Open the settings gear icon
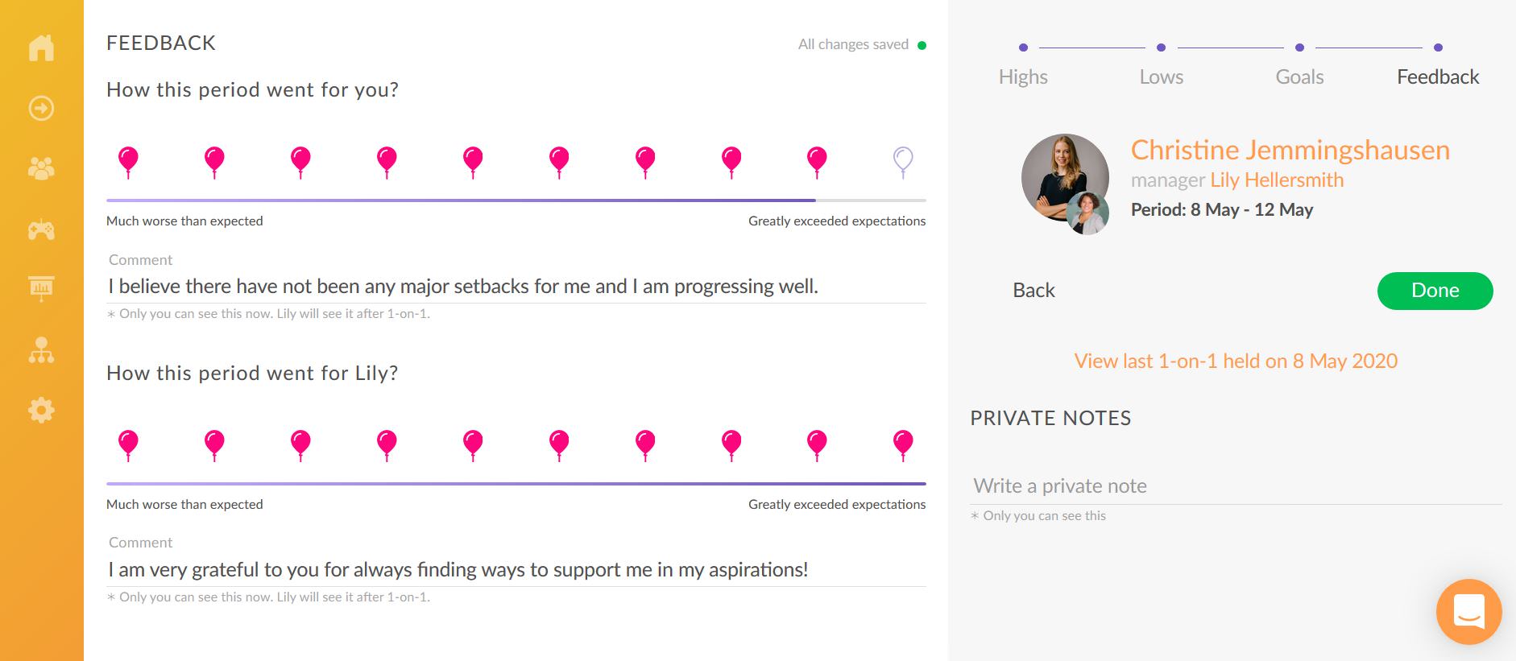Viewport: 1516px width, 661px height. coord(41,411)
